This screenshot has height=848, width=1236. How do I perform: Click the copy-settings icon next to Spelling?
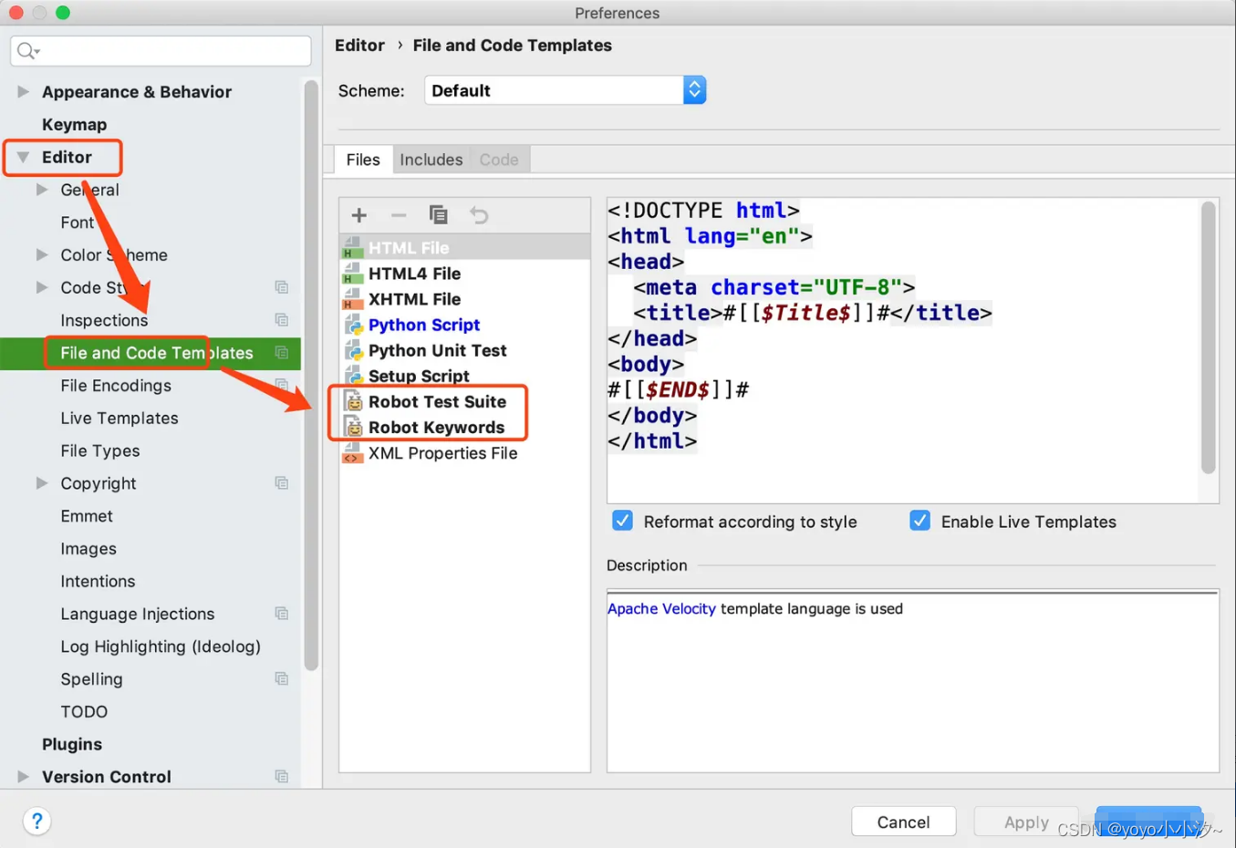point(282,678)
